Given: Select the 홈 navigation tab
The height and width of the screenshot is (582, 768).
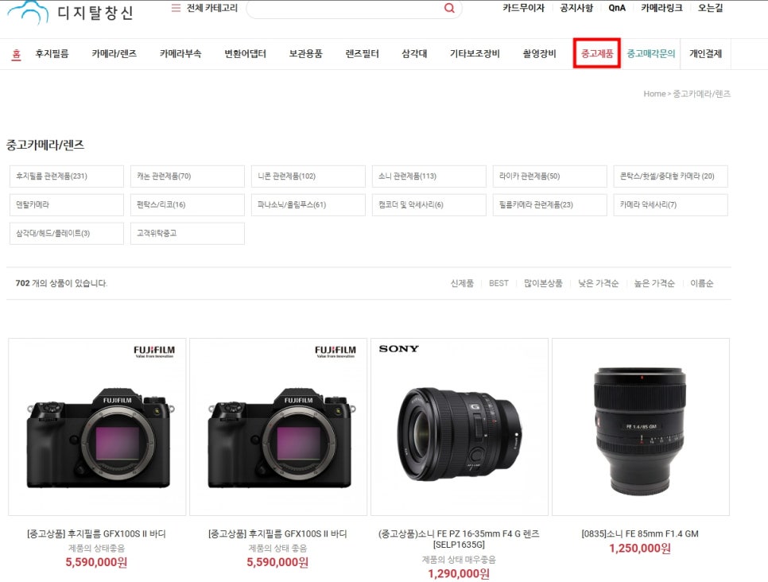Looking at the screenshot, I should [x=16, y=54].
